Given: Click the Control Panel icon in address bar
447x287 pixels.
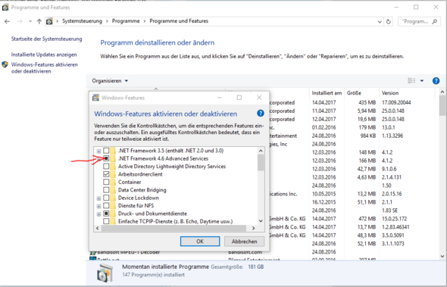Looking at the screenshot, I should pyautogui.click(x=49, y=21).
